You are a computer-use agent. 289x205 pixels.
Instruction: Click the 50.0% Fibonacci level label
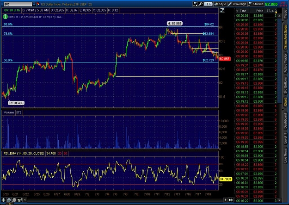[8, 60]
